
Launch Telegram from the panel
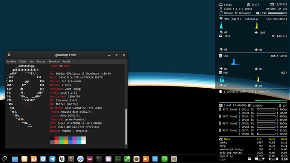click(x=53, y=159)
